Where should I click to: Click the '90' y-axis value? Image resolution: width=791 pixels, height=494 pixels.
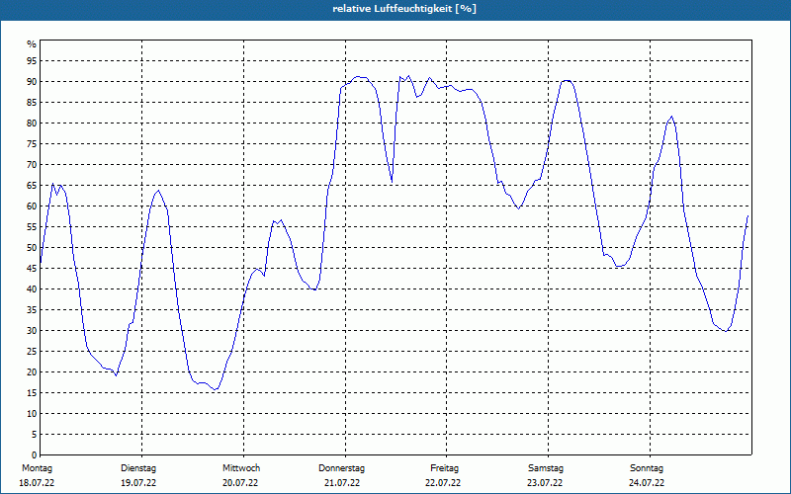pos(32,82)
